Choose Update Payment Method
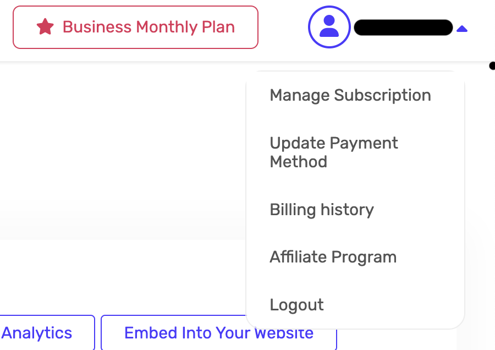 tap(334, 152)
